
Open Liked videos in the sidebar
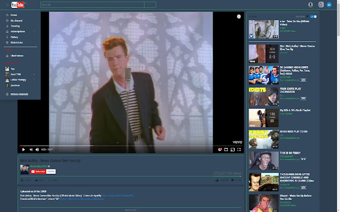coord(17,56)
